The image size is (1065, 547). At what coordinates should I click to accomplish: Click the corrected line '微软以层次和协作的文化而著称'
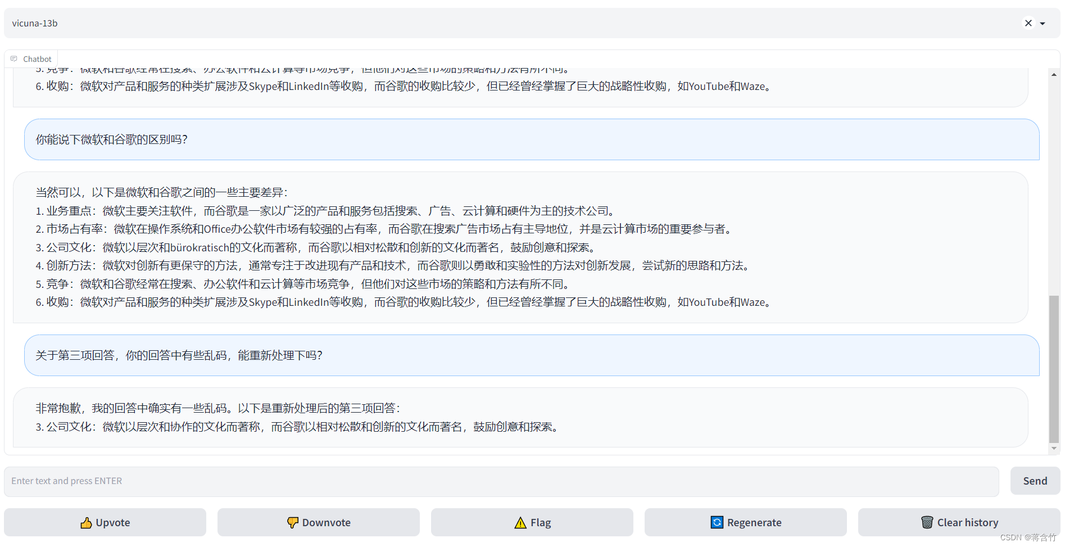(x=298, y=427)
